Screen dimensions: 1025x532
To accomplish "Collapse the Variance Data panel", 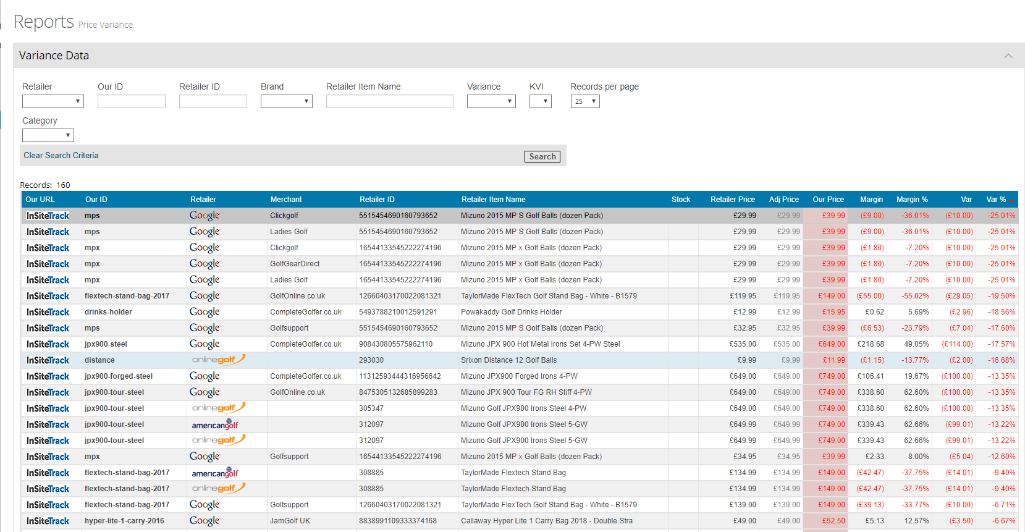I will [x=1008, y=56].
